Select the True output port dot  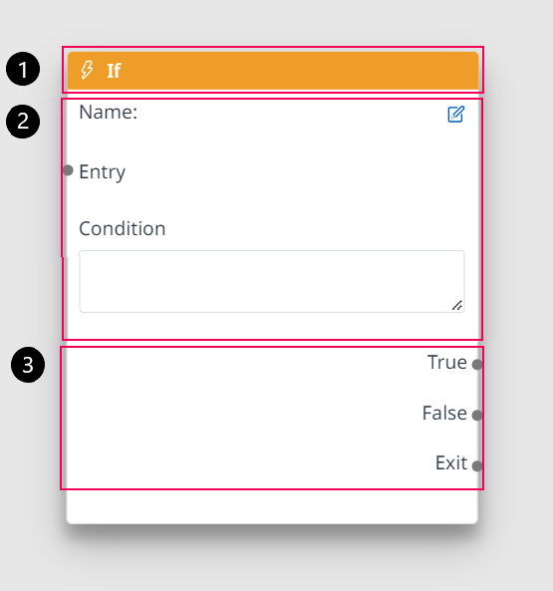pyautogui.click(x=477, y=365)
